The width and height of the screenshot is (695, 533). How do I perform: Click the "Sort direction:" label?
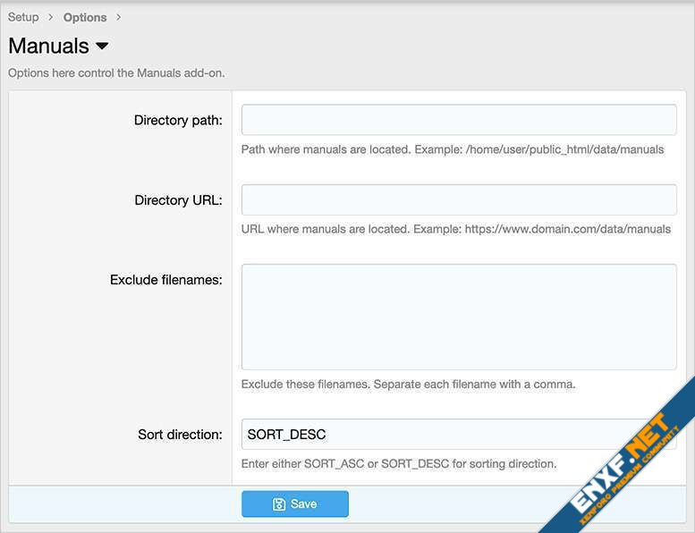click(x=180, y=435)
